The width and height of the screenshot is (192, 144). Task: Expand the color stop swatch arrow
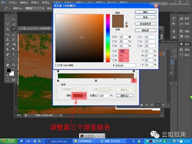[x=85, y=96]
